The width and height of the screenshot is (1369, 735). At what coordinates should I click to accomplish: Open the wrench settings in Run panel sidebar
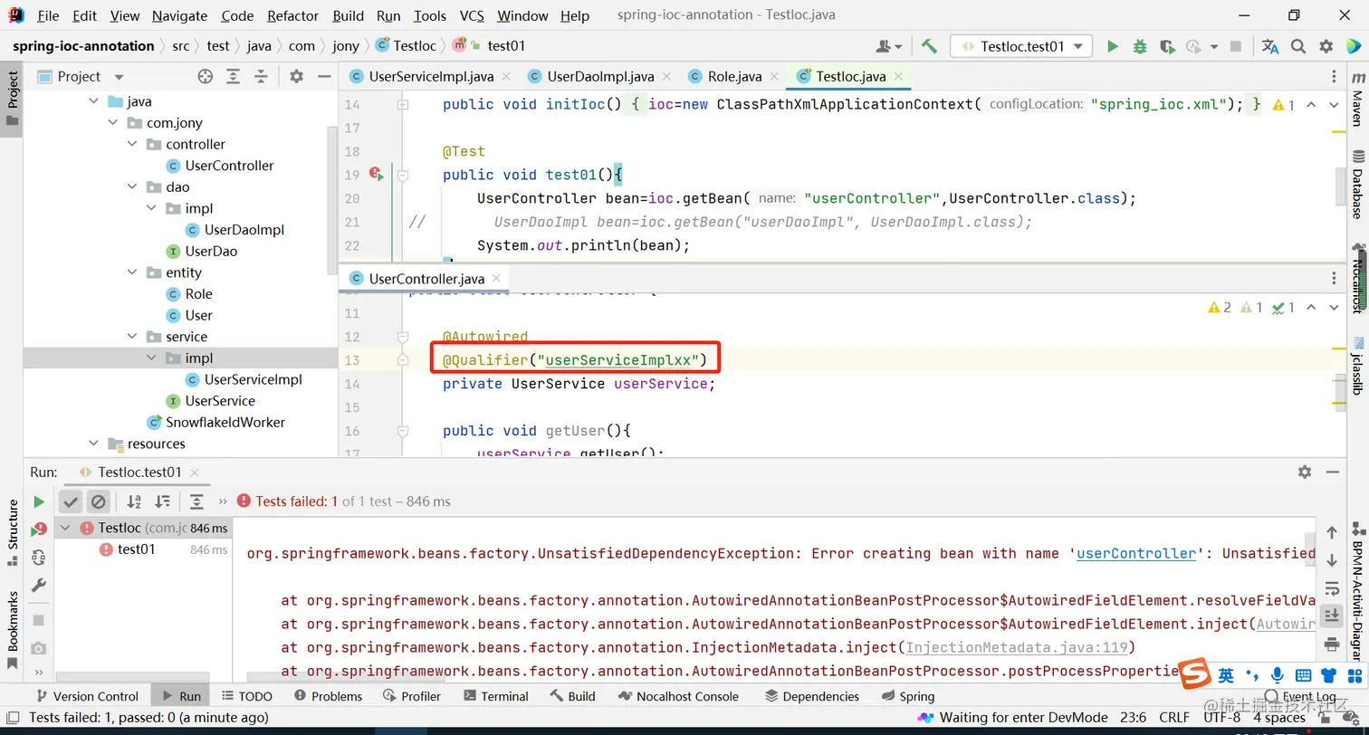[x=38, y=586]
